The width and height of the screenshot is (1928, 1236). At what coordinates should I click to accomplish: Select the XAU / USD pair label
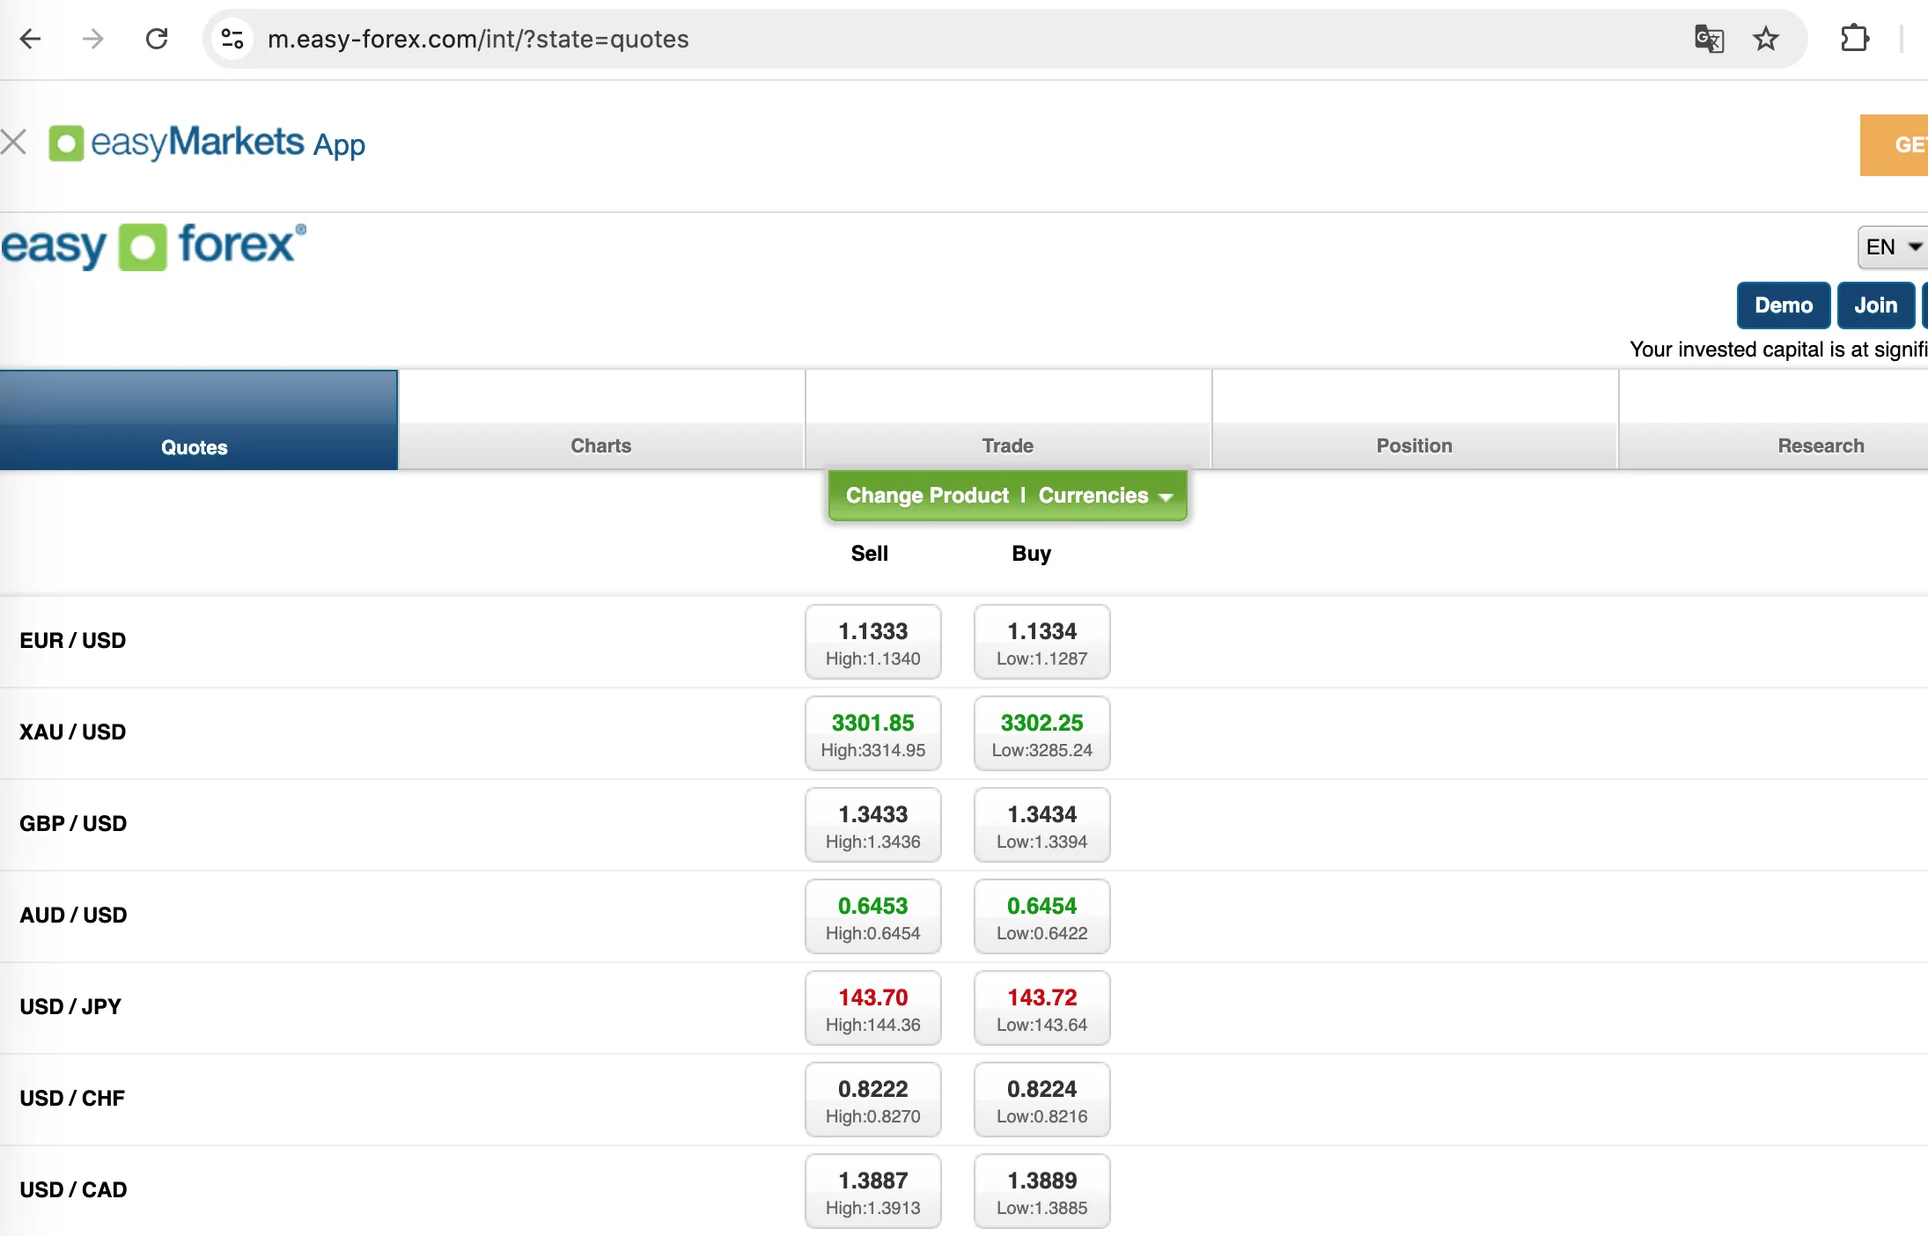pyautogui.click(x=73, y=732)
